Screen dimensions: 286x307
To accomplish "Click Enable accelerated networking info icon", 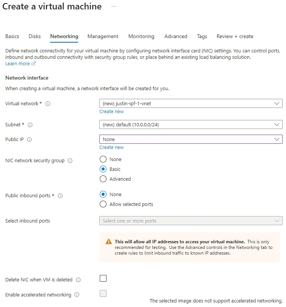I will (x=77, y=295).
